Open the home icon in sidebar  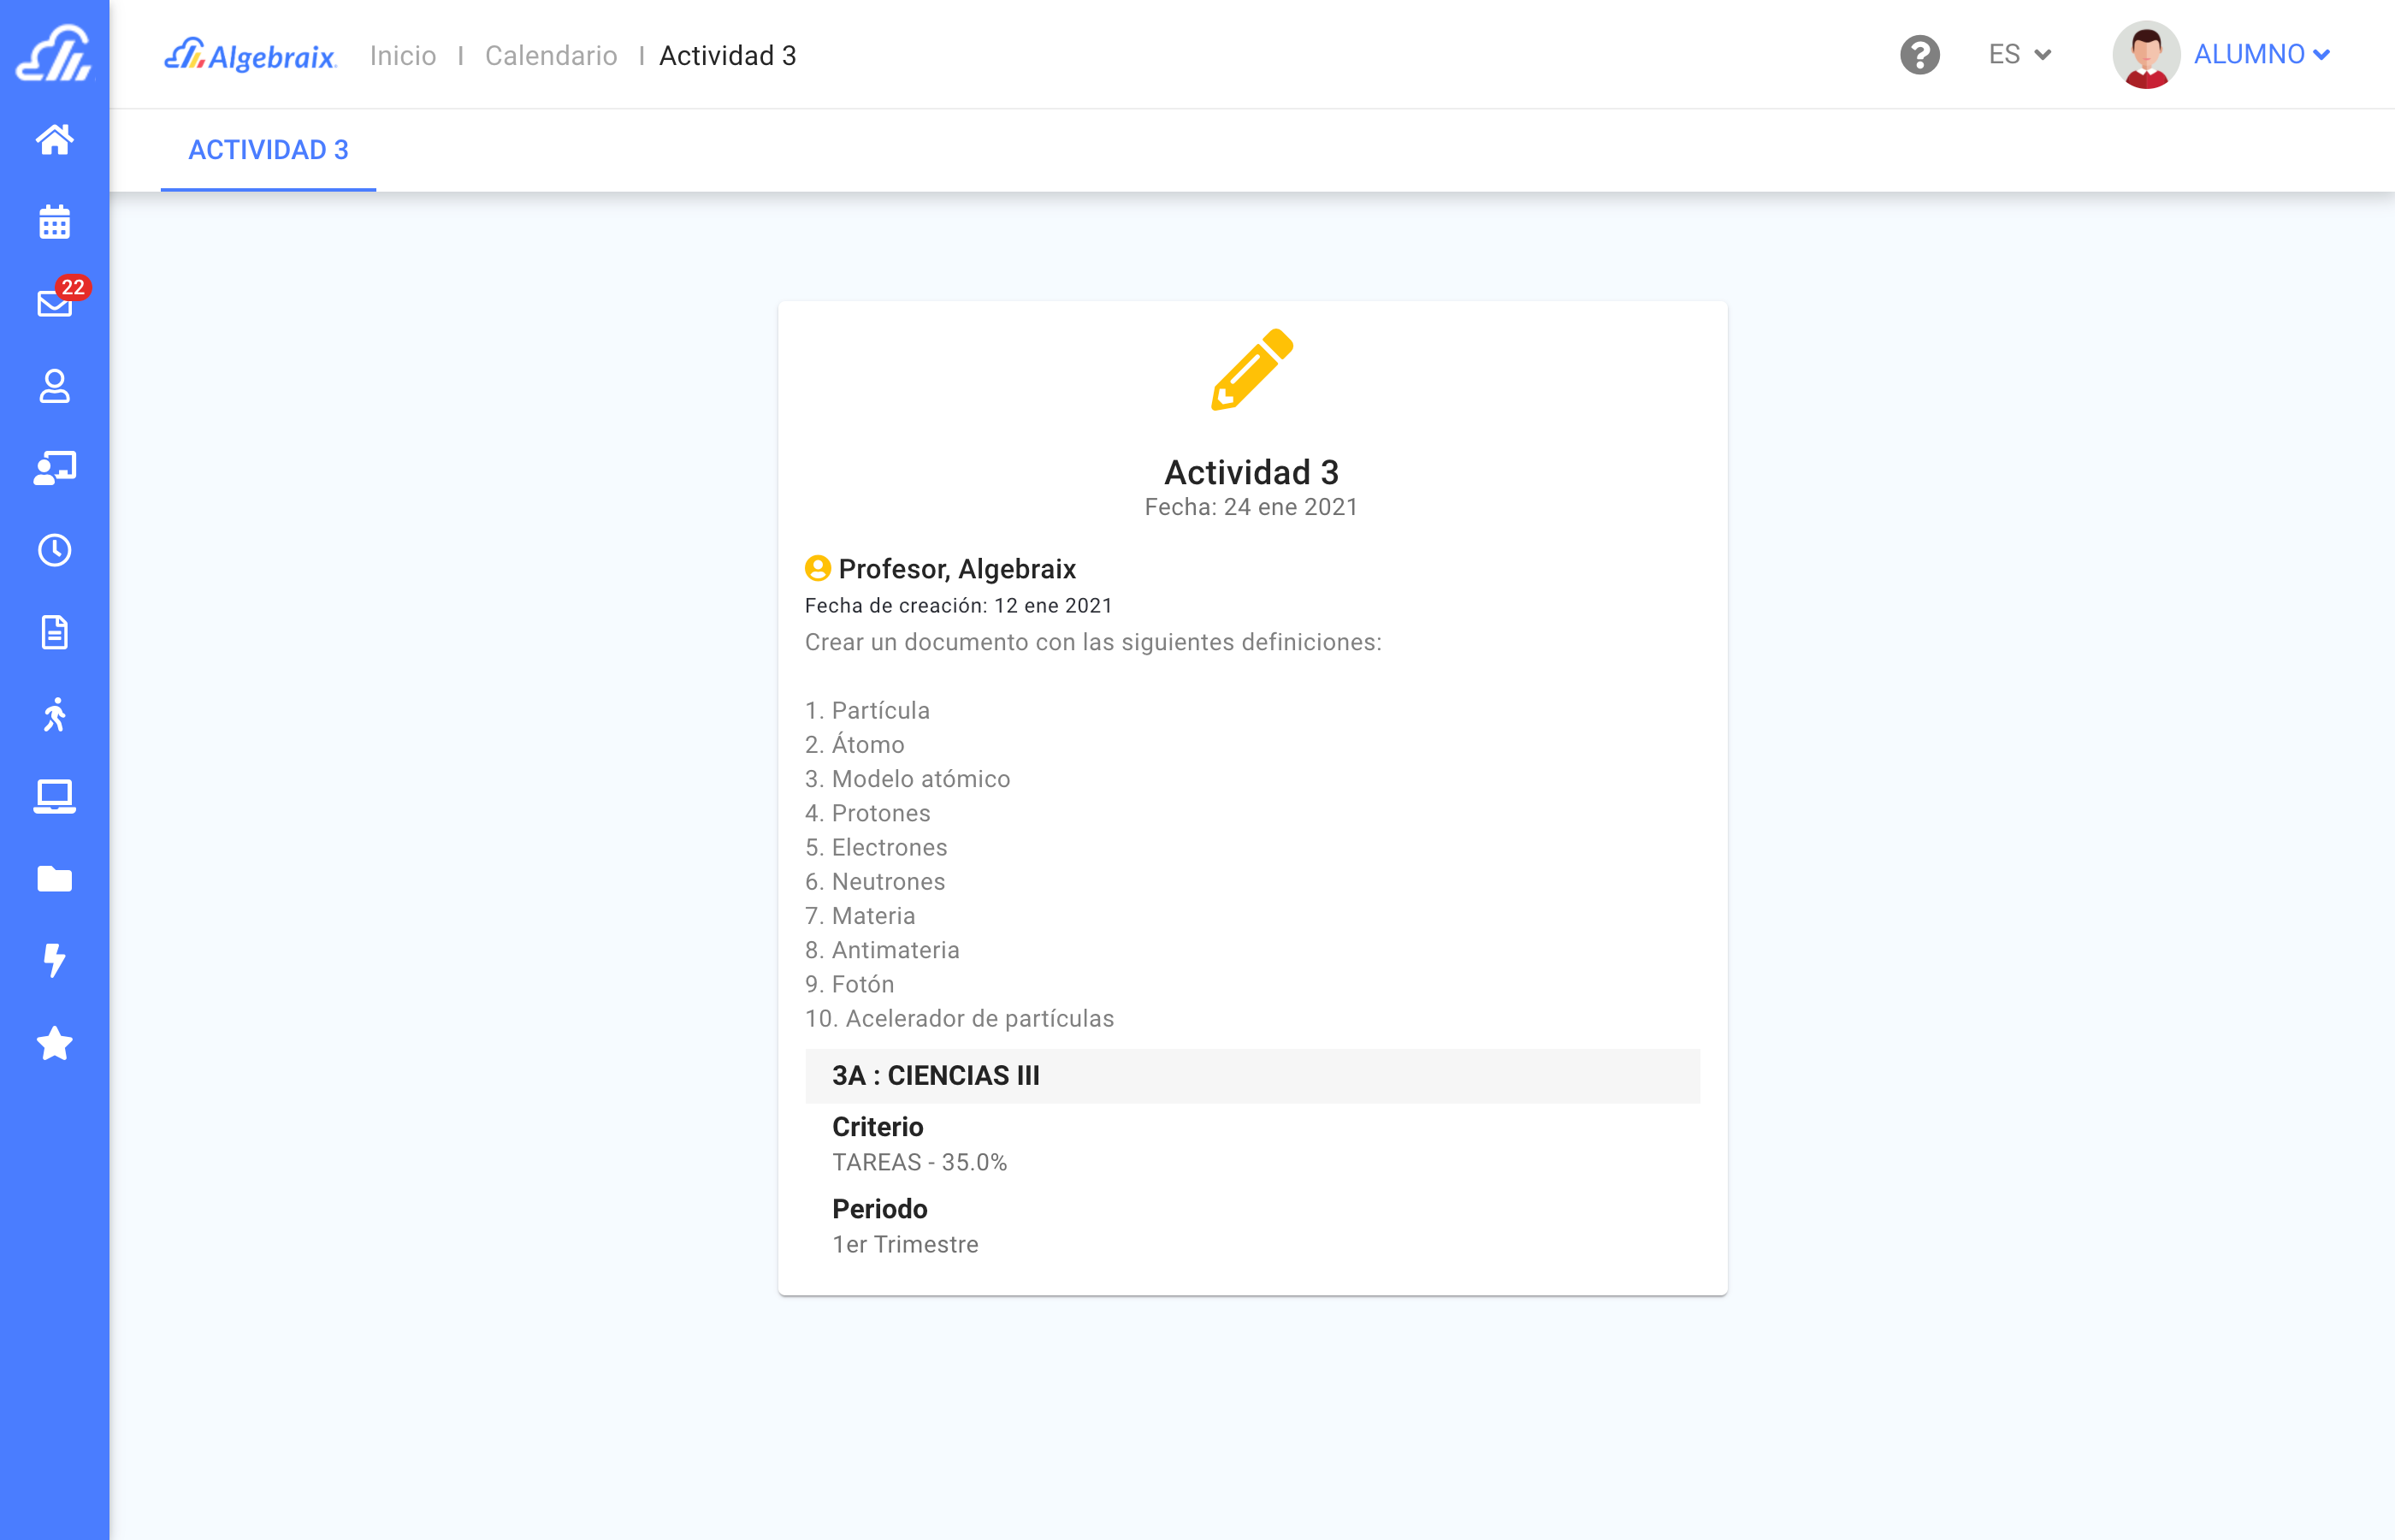coord(54,139)
